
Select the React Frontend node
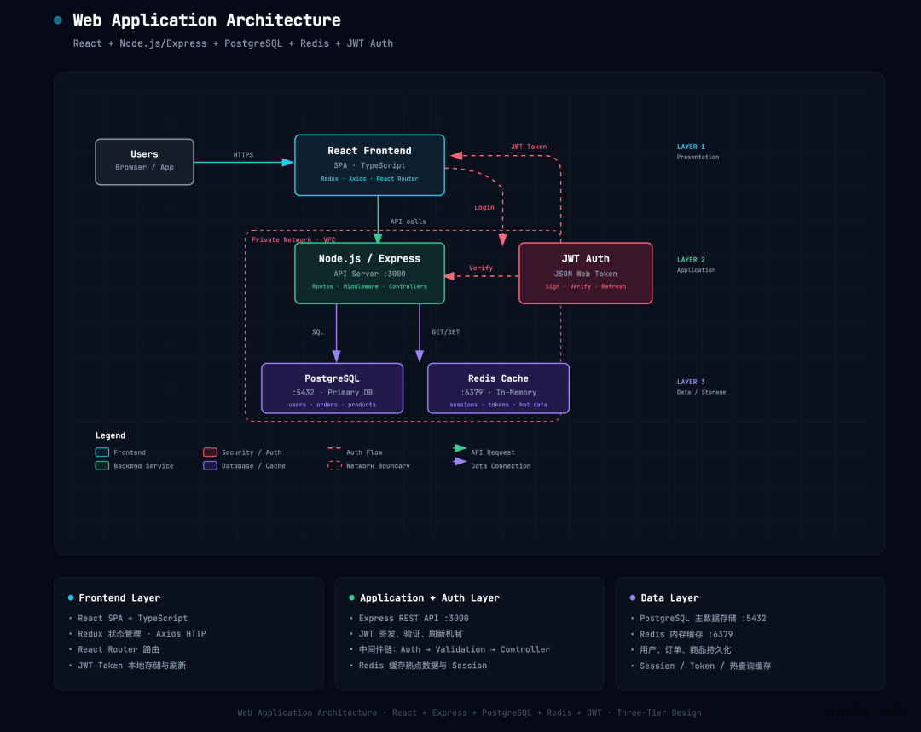coord(369,164)
